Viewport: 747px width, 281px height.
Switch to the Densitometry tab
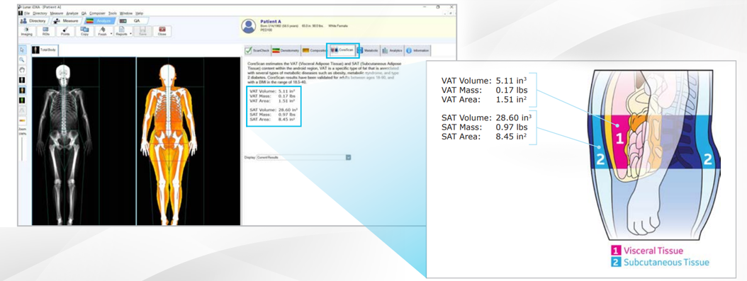pyautogui.click(x=287, y=50)
